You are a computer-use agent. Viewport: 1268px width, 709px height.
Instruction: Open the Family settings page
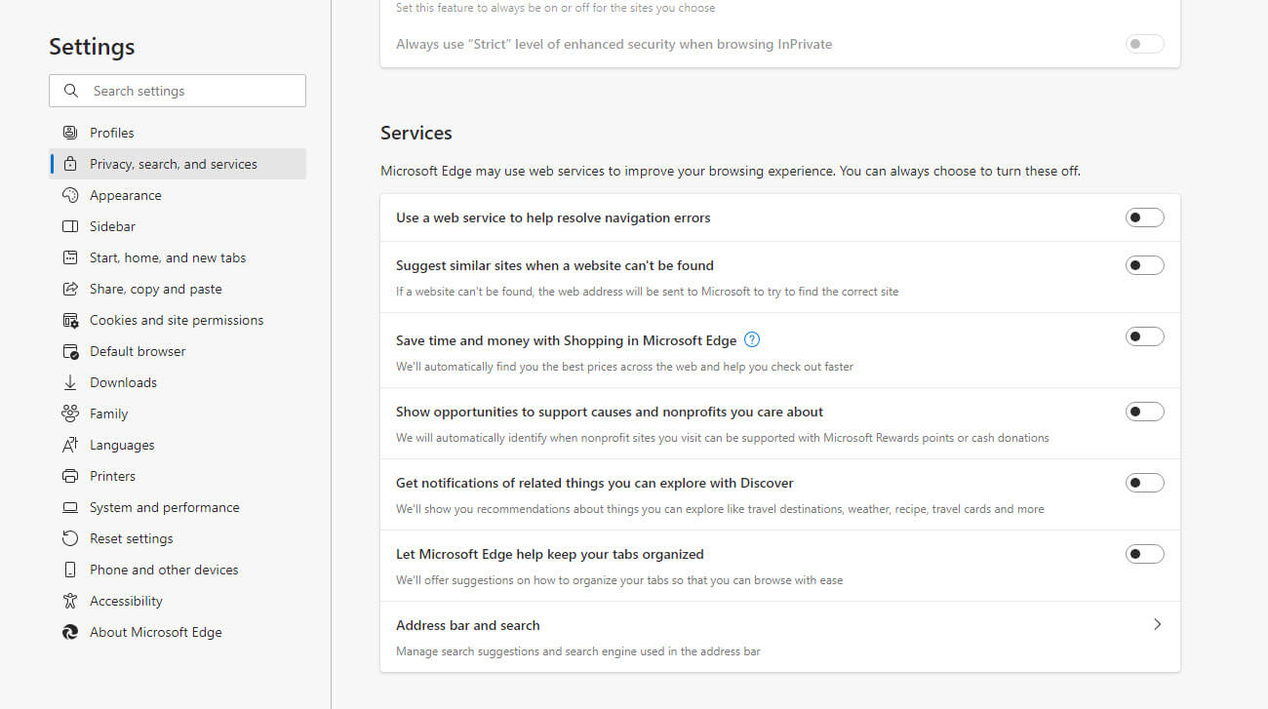(x=107, y=413)
